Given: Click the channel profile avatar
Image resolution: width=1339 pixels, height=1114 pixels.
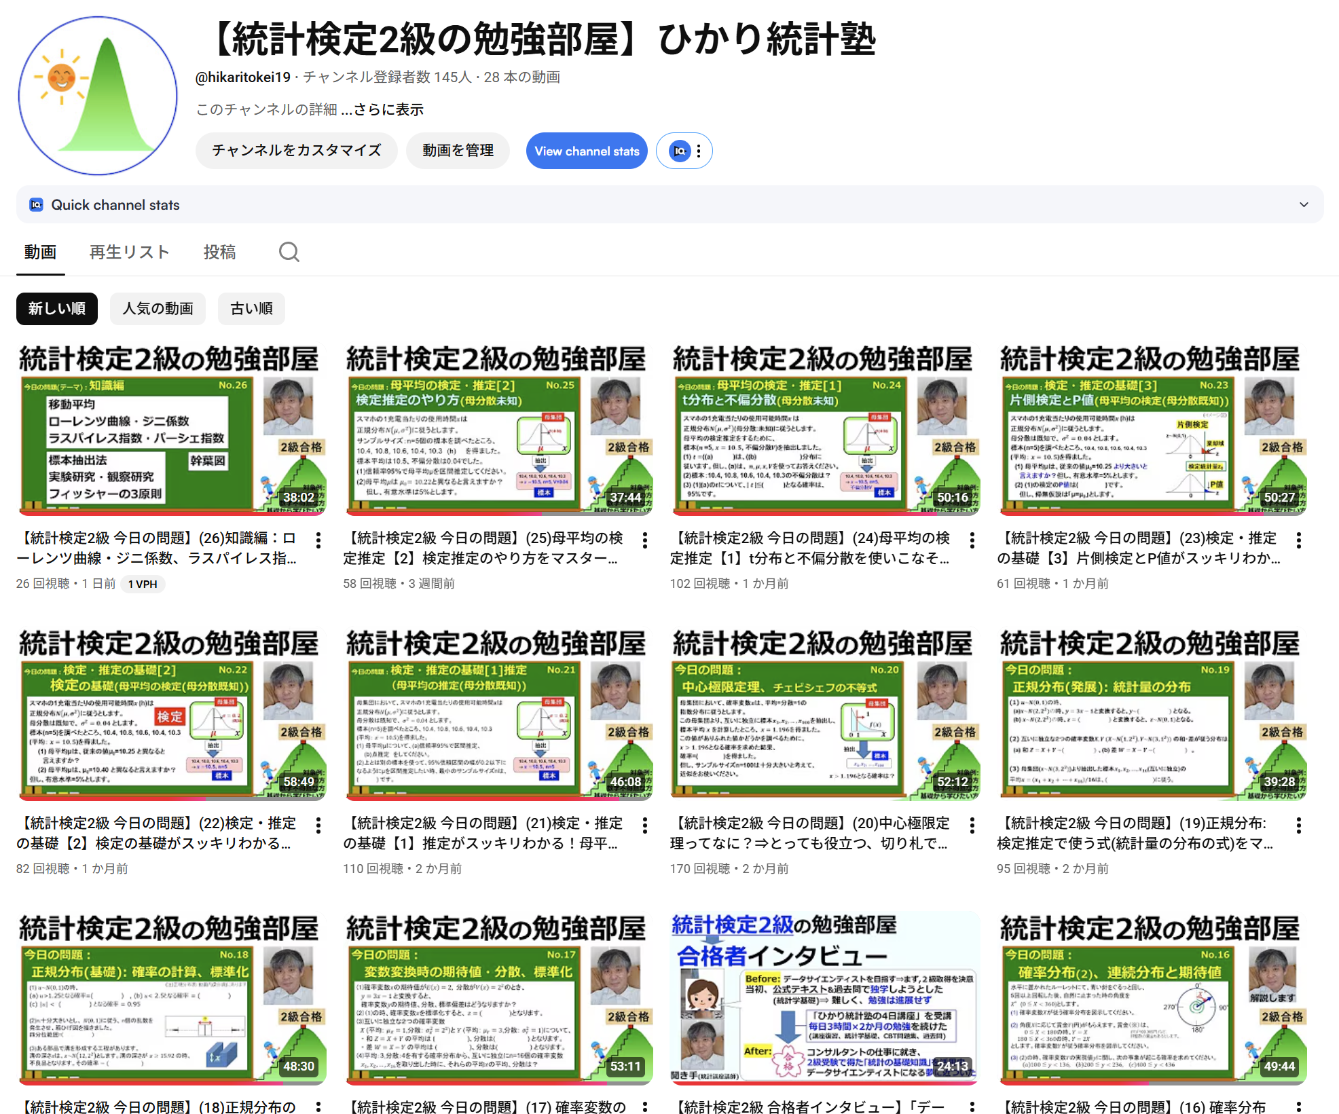Looking at the screenshot, I should (x=97, y=92).
